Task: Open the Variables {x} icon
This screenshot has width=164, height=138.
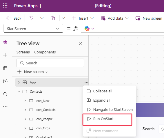Action: click(5, 81)
